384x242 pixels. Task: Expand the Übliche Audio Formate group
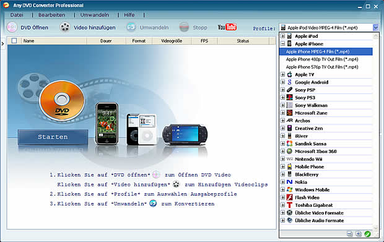[282, 220]
